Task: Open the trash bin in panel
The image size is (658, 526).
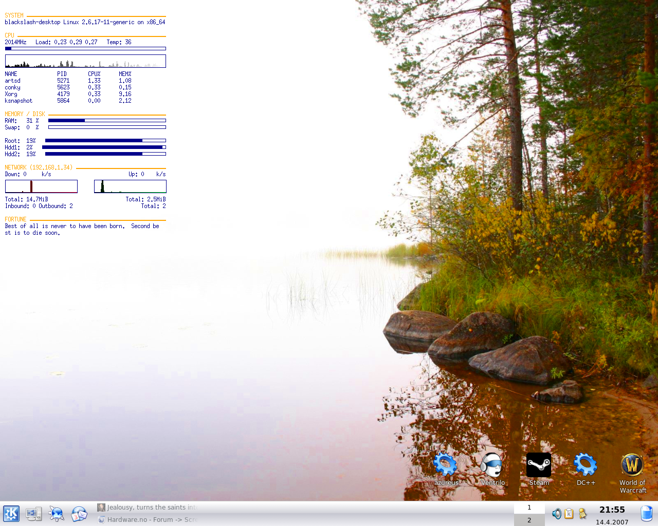Action: point(647,514)
